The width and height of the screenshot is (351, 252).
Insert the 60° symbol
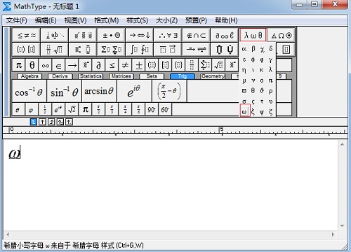(165, 109)
